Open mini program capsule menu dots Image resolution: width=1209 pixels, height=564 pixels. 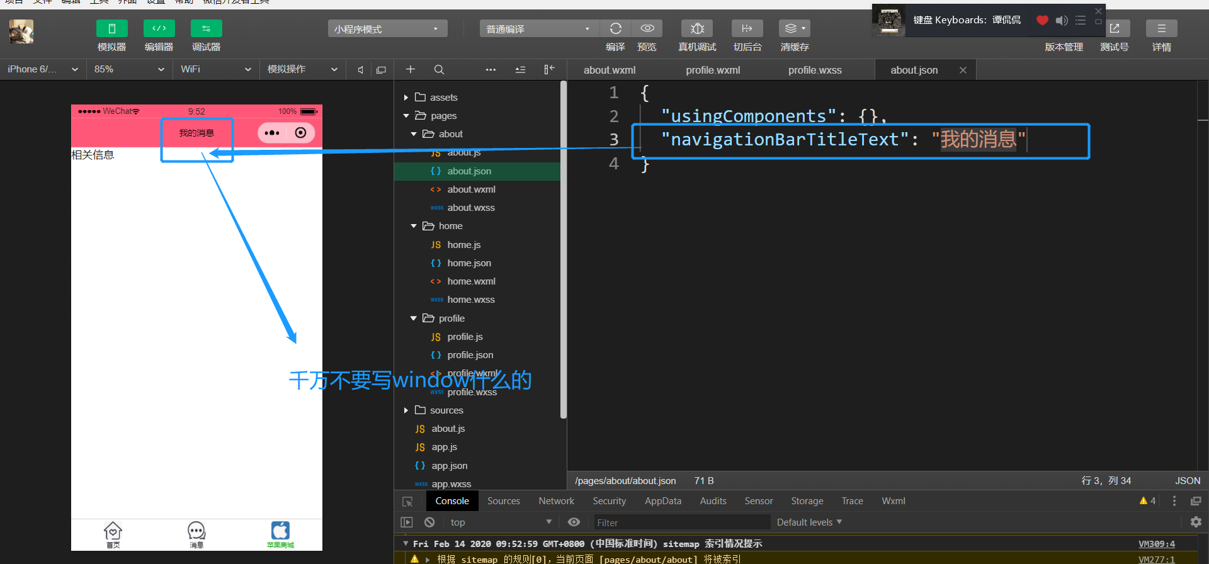272,133
